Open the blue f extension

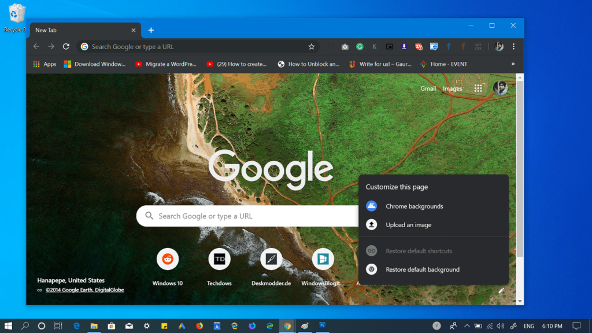click(449, 46)
